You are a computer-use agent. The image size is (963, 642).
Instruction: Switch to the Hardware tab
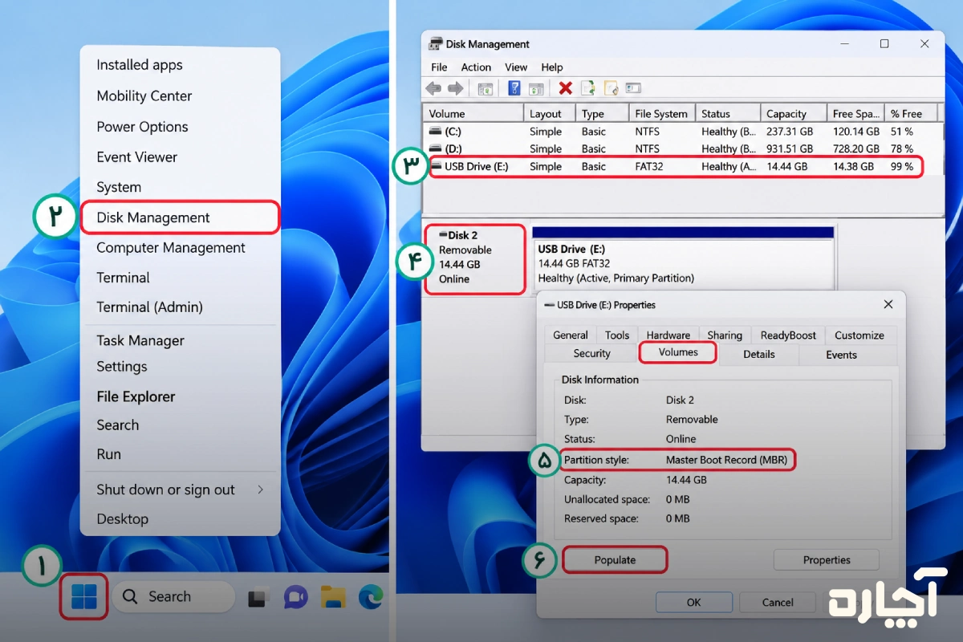tap(668, 335)
